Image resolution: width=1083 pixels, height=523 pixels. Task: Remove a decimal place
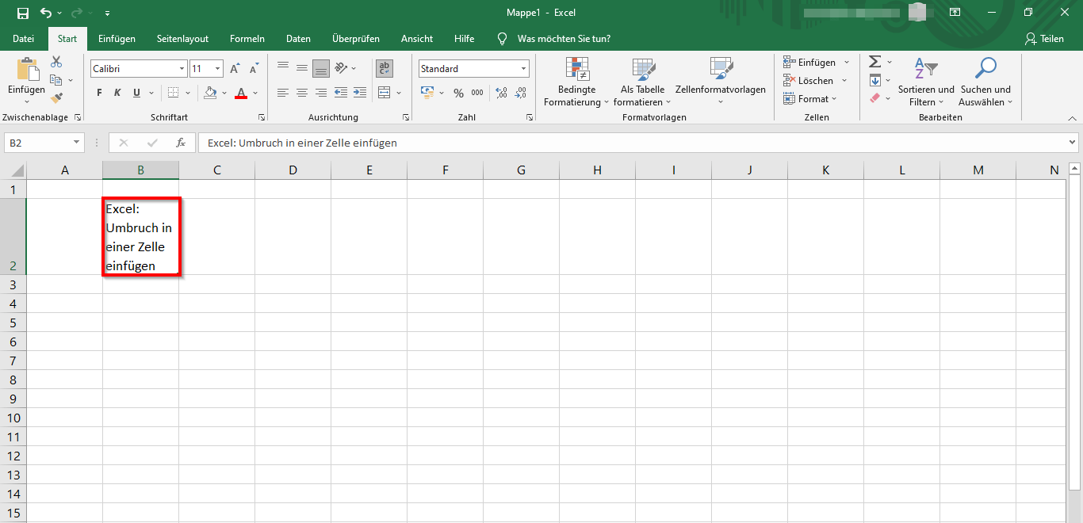click(x=520, y=93)
